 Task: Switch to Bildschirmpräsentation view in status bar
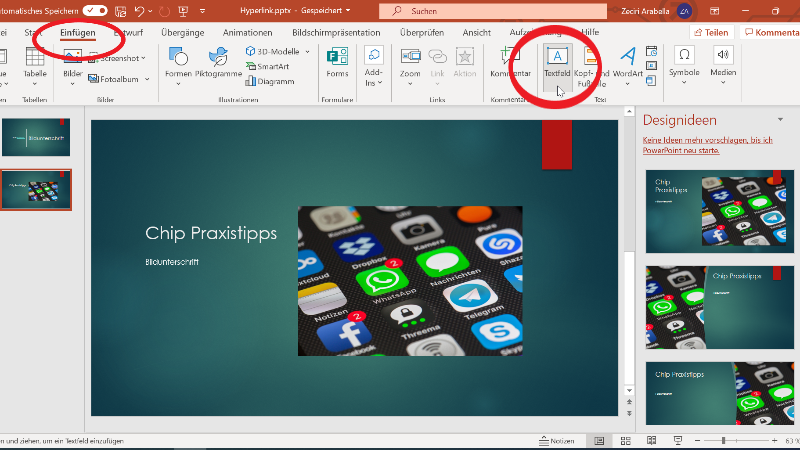677,440
